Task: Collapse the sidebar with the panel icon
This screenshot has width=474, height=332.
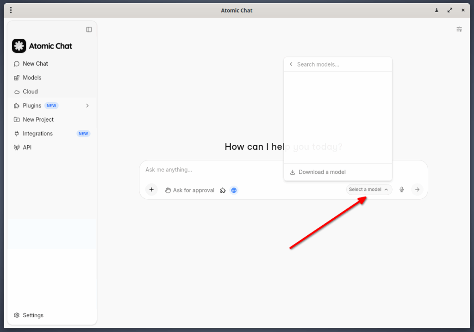Action: (x=89, y=30)
